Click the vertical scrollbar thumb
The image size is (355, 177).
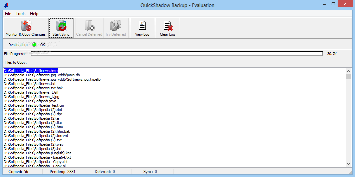click(x=348, y=76)
